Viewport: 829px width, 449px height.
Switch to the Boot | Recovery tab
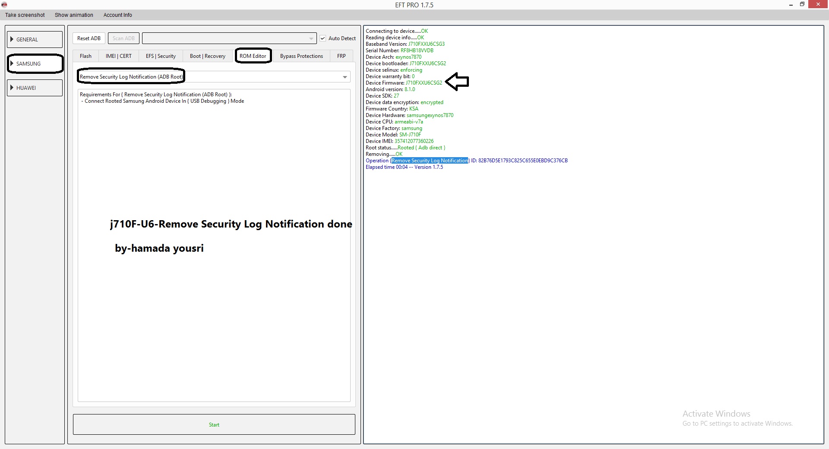click(208, 56)
